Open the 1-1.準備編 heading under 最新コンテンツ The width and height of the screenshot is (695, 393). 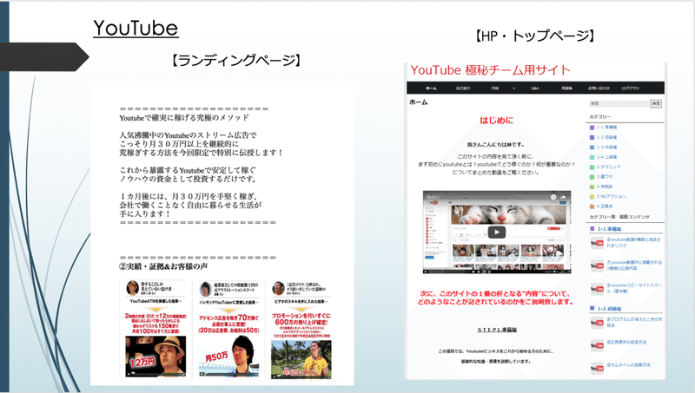point(609,229)
